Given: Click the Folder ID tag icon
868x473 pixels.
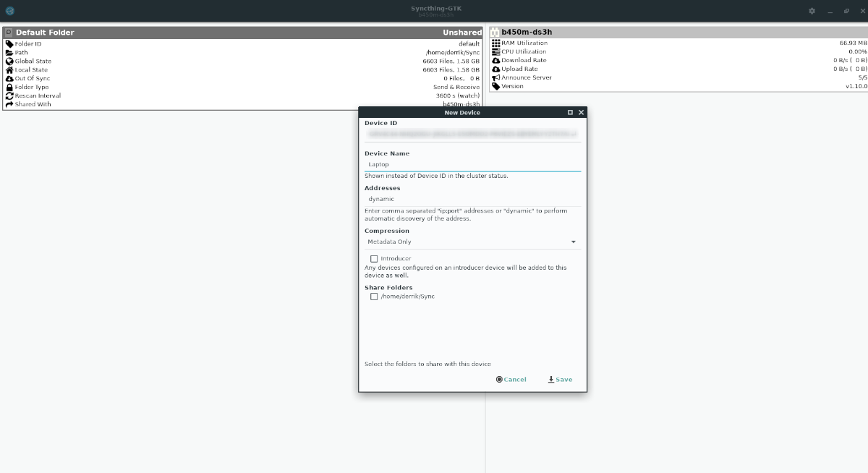Looking at the screenshot, I should [9, 43].
